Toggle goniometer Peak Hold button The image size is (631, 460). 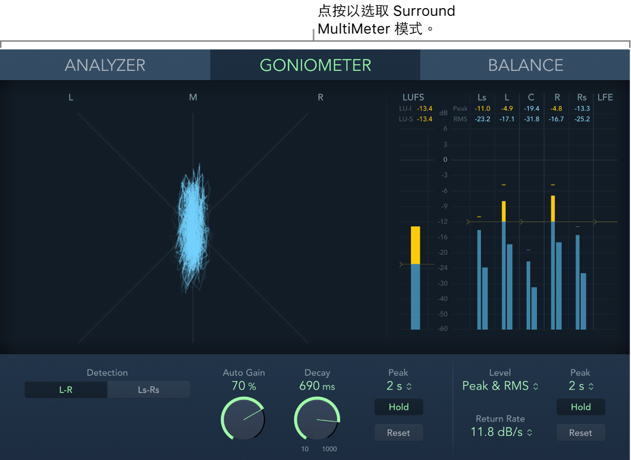point(398,407)
